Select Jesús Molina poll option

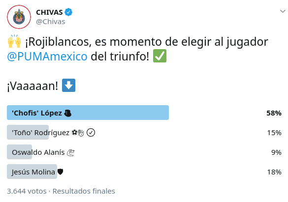click(x=144, y=172)
